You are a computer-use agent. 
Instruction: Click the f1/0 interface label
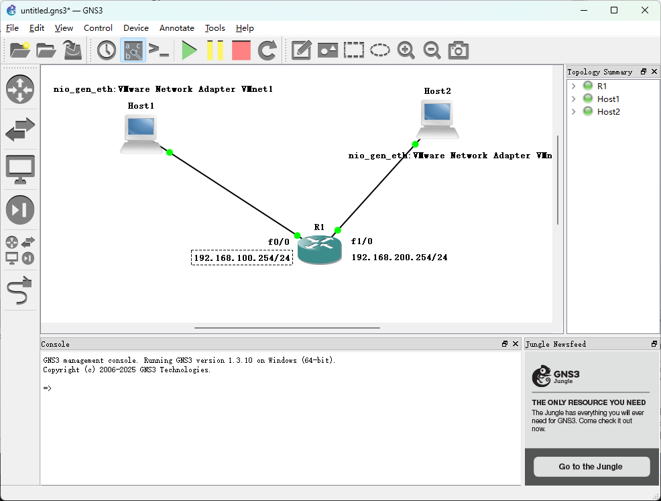[x=362, y=241]
